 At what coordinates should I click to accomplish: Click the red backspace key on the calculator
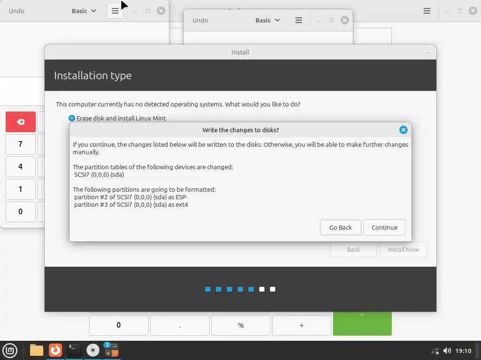(21, 122)
